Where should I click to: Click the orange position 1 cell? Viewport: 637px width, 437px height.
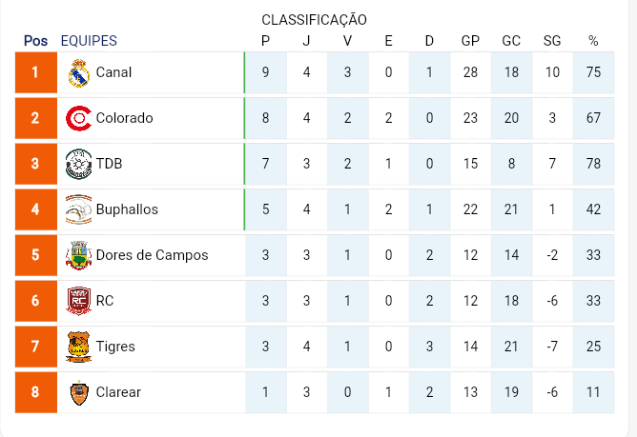(x=35, y=72)
